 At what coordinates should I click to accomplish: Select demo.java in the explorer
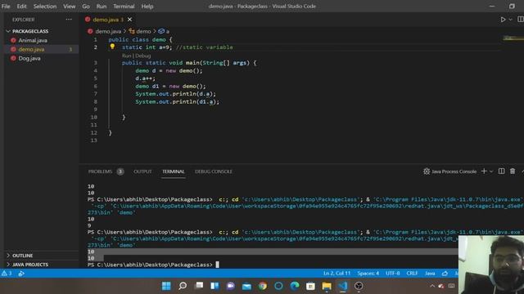coord(31,49)
